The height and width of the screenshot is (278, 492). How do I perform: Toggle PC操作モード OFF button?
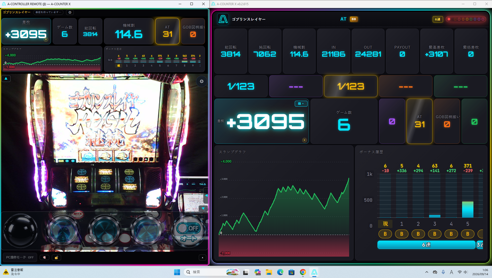tap(20, 257)
